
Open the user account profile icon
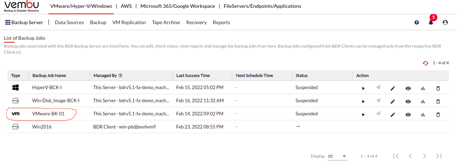coord(445,22)
